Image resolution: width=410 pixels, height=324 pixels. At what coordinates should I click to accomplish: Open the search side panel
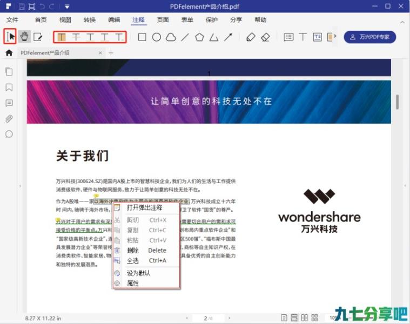(9, 134)
